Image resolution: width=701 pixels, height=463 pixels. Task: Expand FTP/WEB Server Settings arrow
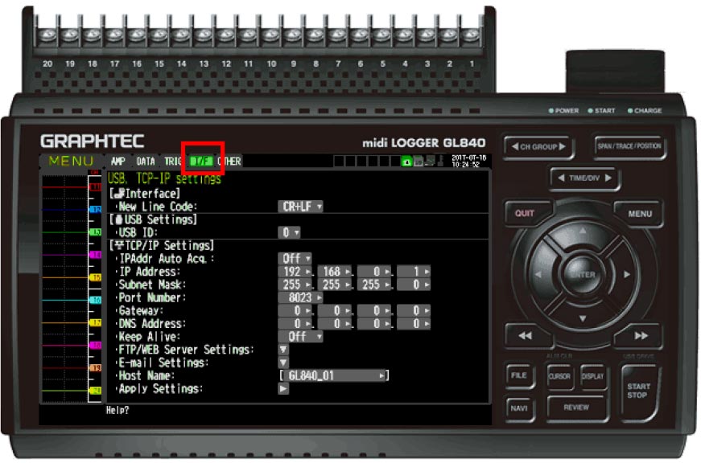pos(283,350)
